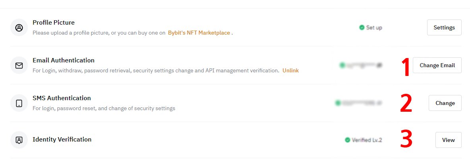Click the SMS Authentication phone icon
Viewport: 470px width, 163px height.
click(x=19, y=103)
